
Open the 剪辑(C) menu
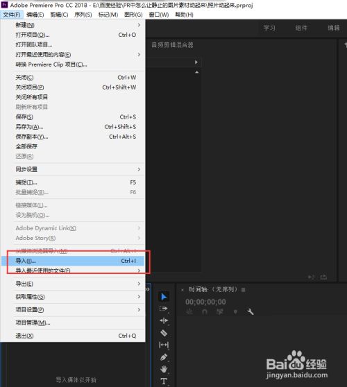tap(59, 15)
